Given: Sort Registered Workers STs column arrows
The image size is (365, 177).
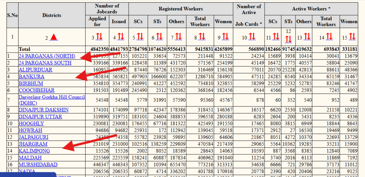Looking at the screenshot, I should 159,37.
